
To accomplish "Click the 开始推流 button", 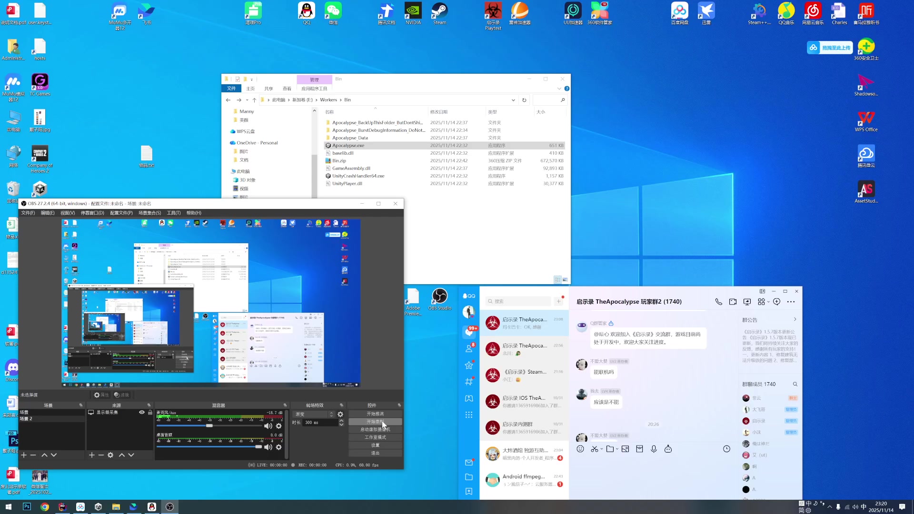I will (375, 414).
